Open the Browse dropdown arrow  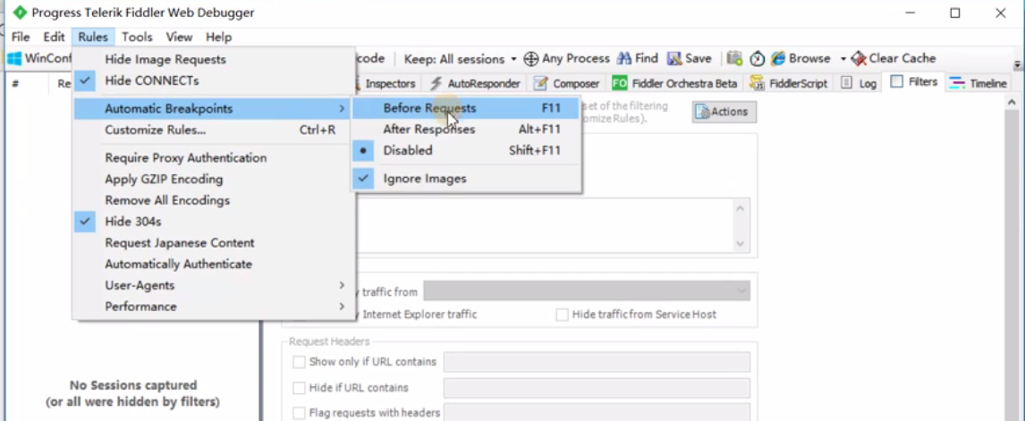(x=843, y=59)
